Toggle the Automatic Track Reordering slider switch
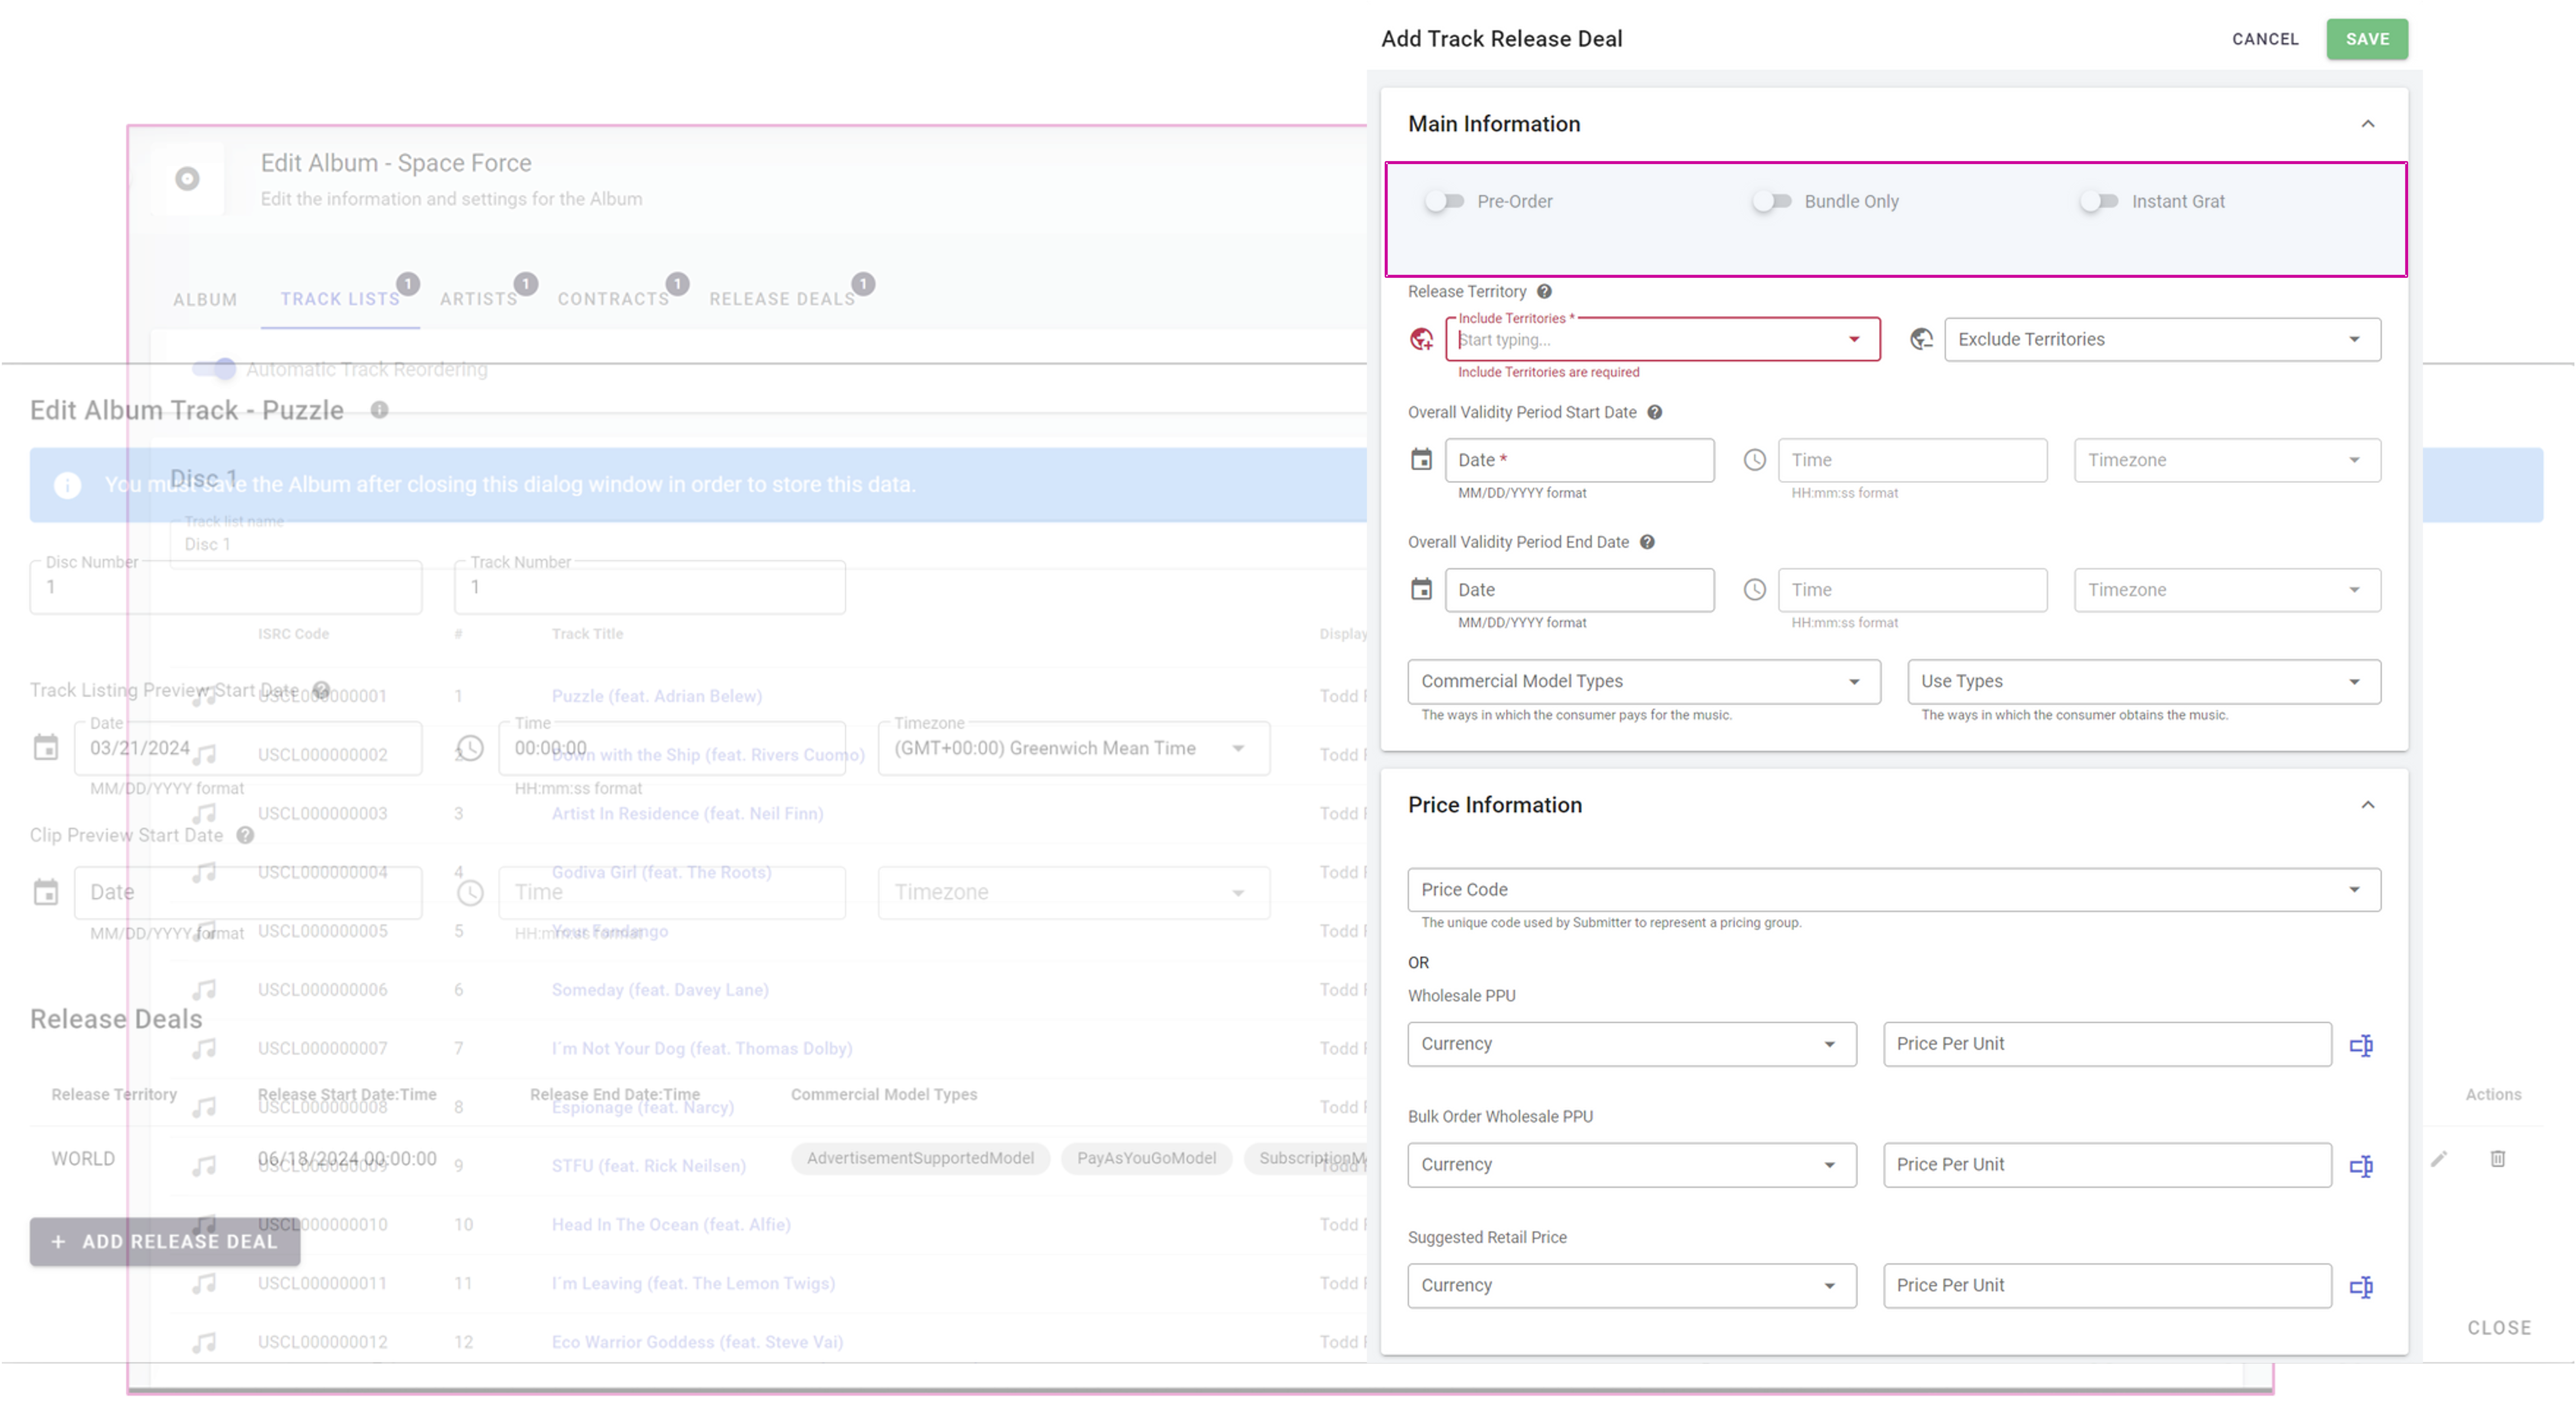 (x=214, y=369)
